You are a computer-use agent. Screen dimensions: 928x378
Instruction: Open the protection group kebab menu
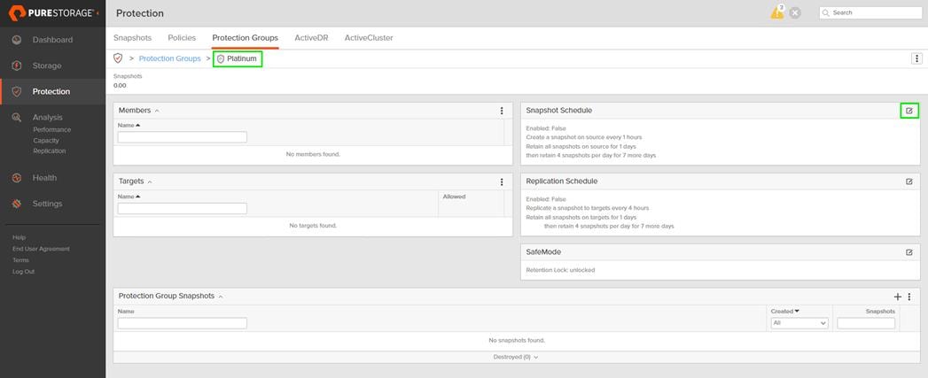(x=916, y=58)
